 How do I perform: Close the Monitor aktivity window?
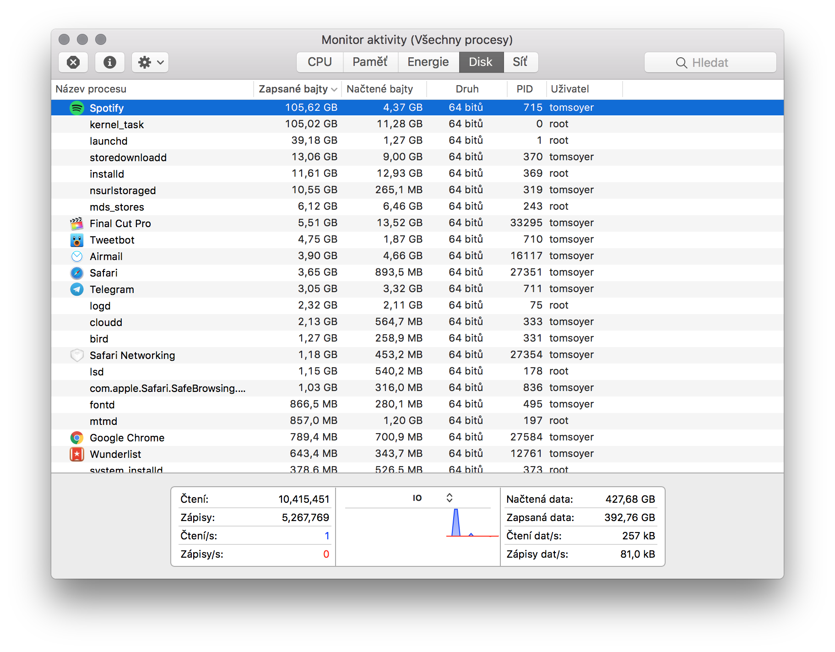tap(64, 39)
